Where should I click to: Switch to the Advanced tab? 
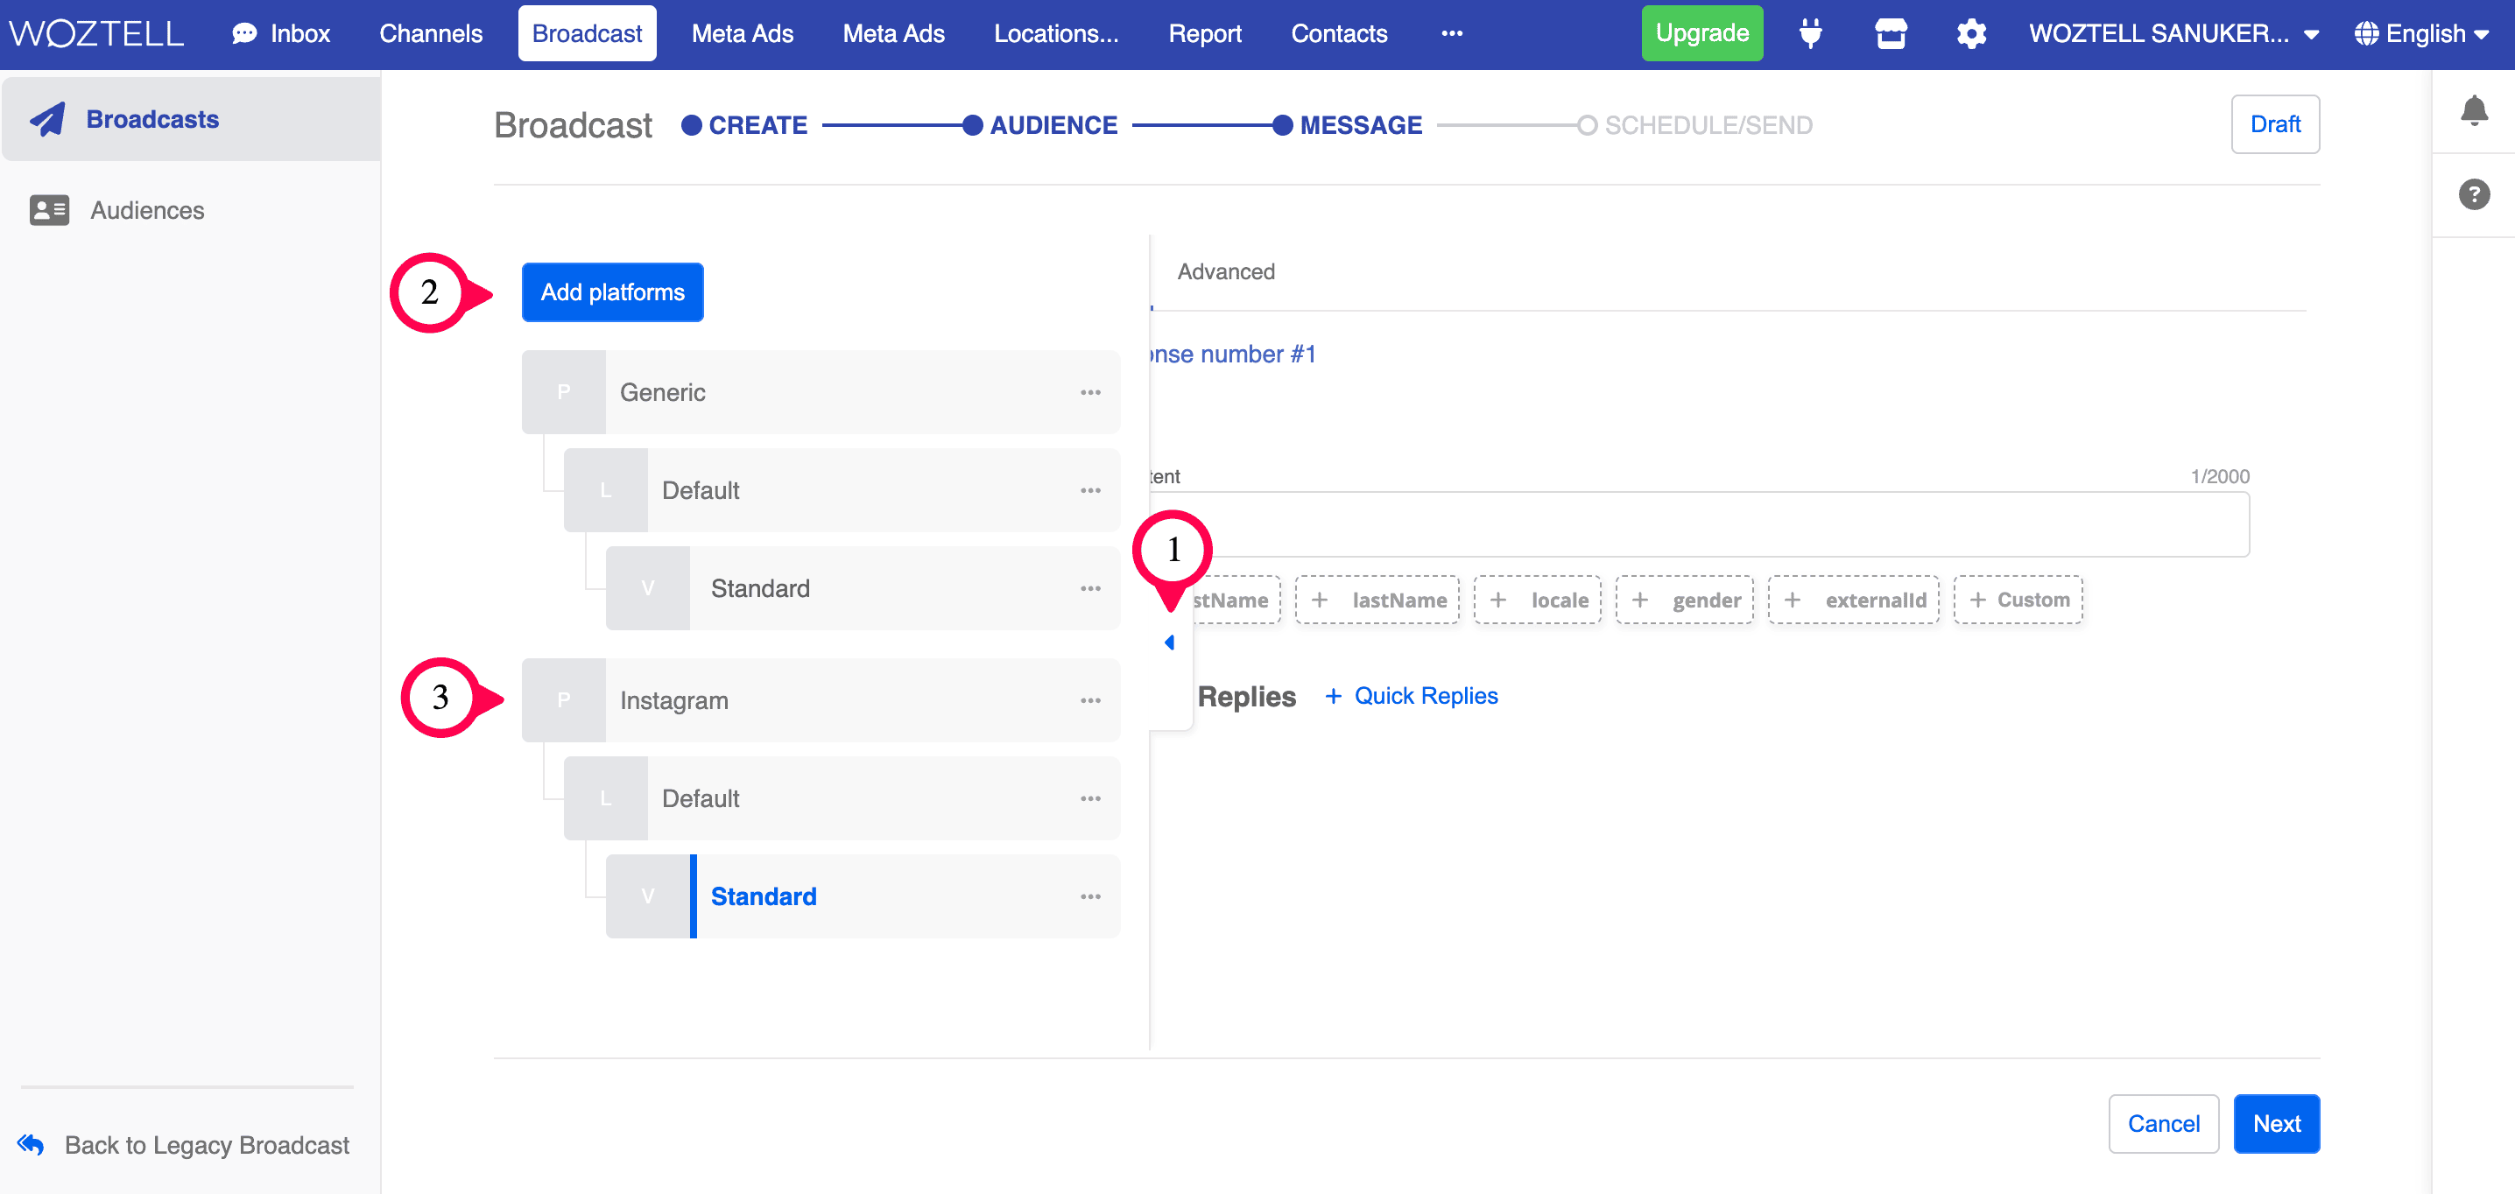click(1225, 271)
